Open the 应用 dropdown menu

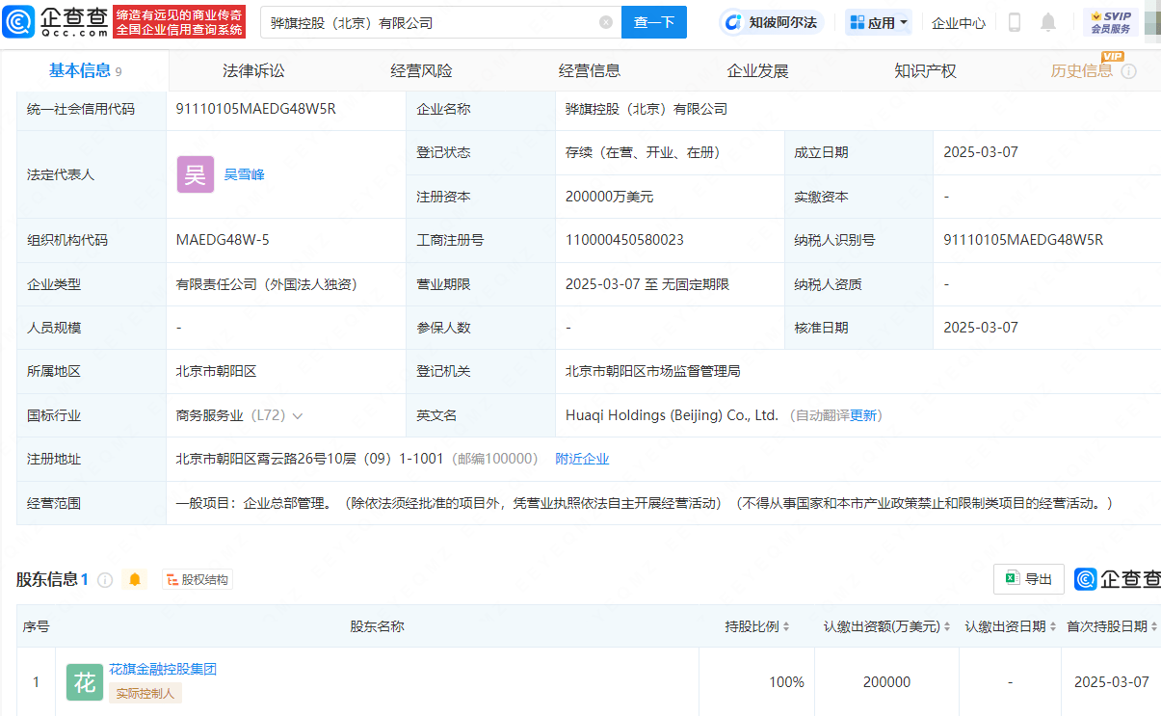[x=879, y=22]
